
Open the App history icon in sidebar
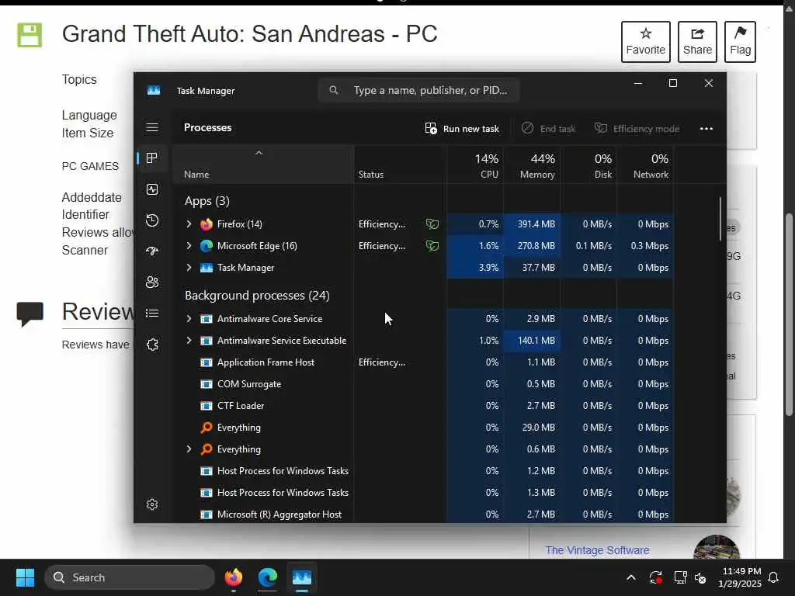152,220
